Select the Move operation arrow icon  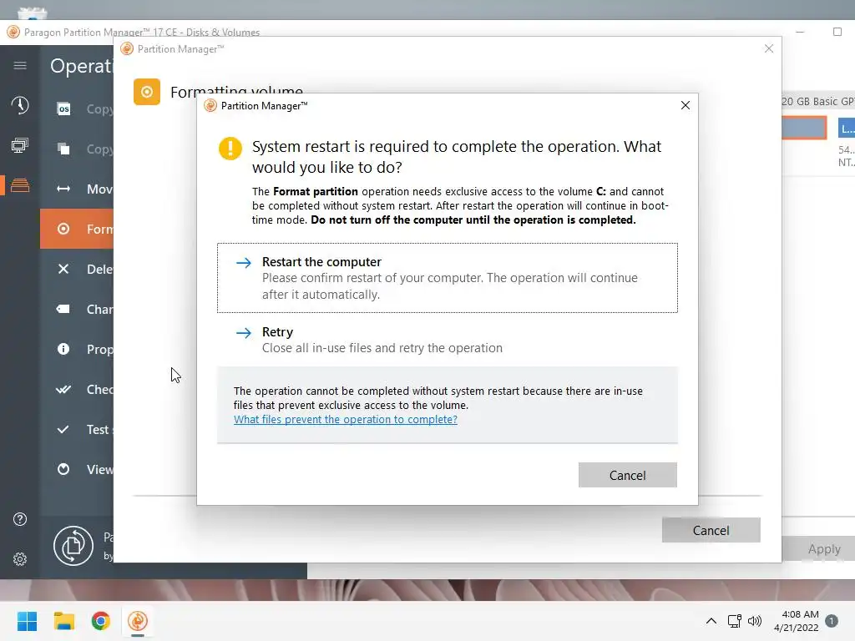[63, 189]
